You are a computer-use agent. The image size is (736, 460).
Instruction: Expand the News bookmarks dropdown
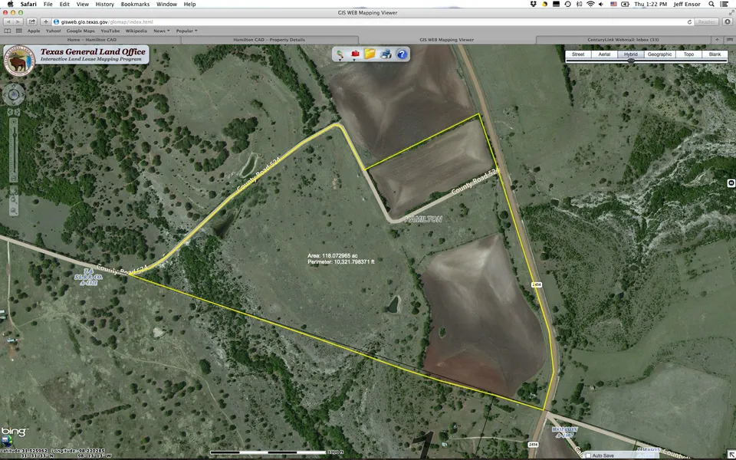point(161,31)
